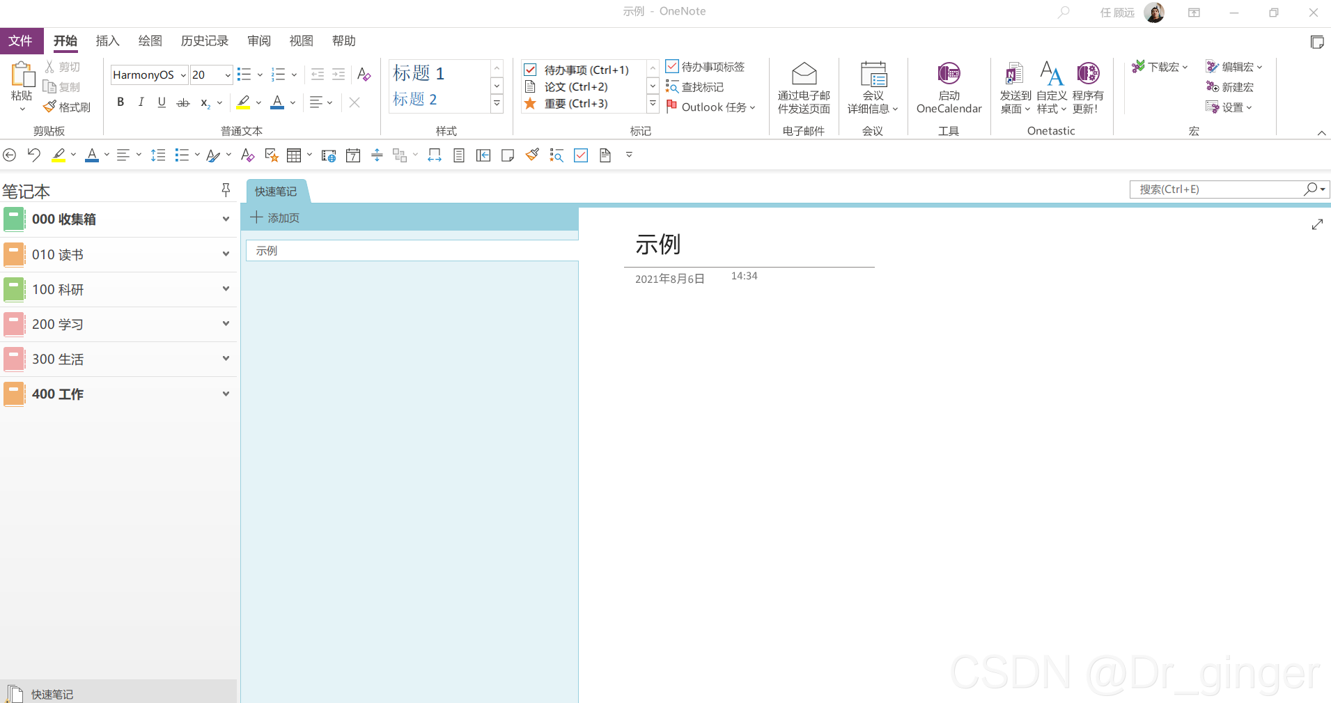Clear all formatting icon in ribbon
The height and width of the screenshot is (703, 1331).
click(364, 75)
